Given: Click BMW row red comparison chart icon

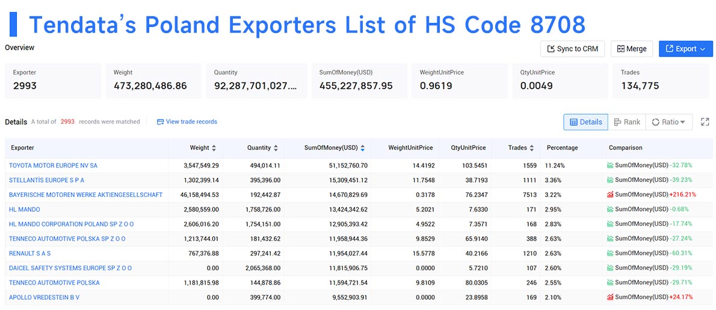Looking at the screenshot, I should 610,195.
